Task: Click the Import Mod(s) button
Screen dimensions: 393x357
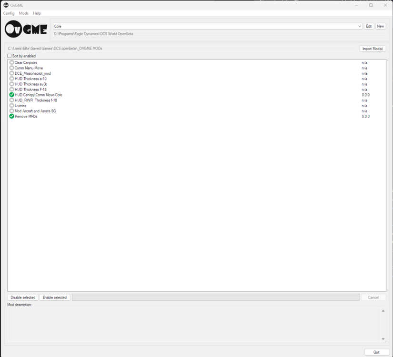Action: click(x=373, y=48)
